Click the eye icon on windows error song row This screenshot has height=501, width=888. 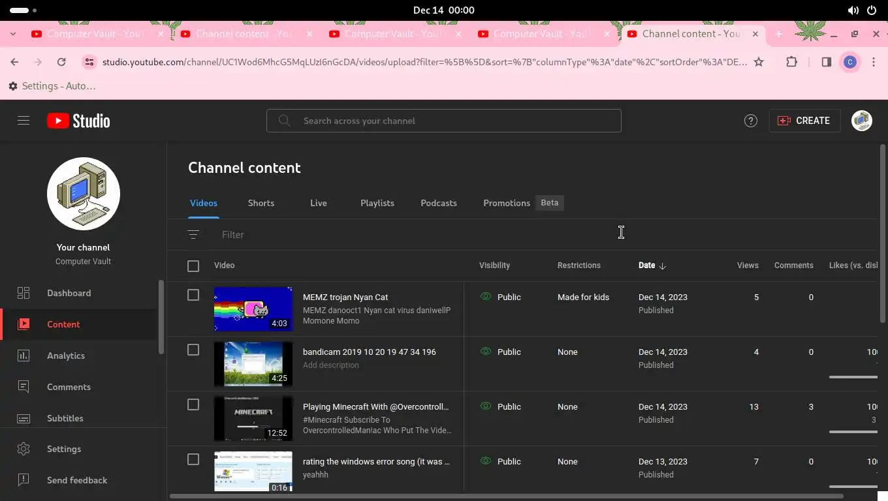tap(485, 461)
